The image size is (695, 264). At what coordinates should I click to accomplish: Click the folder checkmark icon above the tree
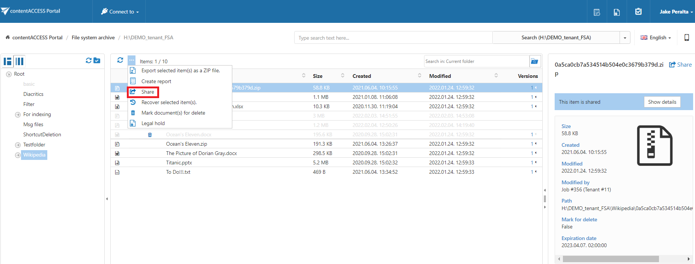click(97, 61)
